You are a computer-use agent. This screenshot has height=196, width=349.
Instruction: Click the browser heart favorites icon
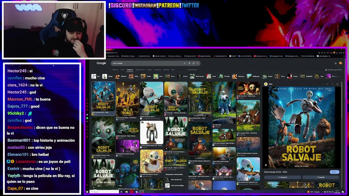click(328, 53)
